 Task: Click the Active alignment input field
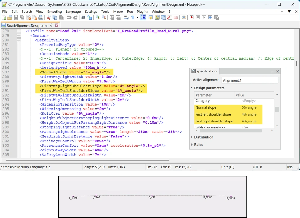(x=249, y=80)
